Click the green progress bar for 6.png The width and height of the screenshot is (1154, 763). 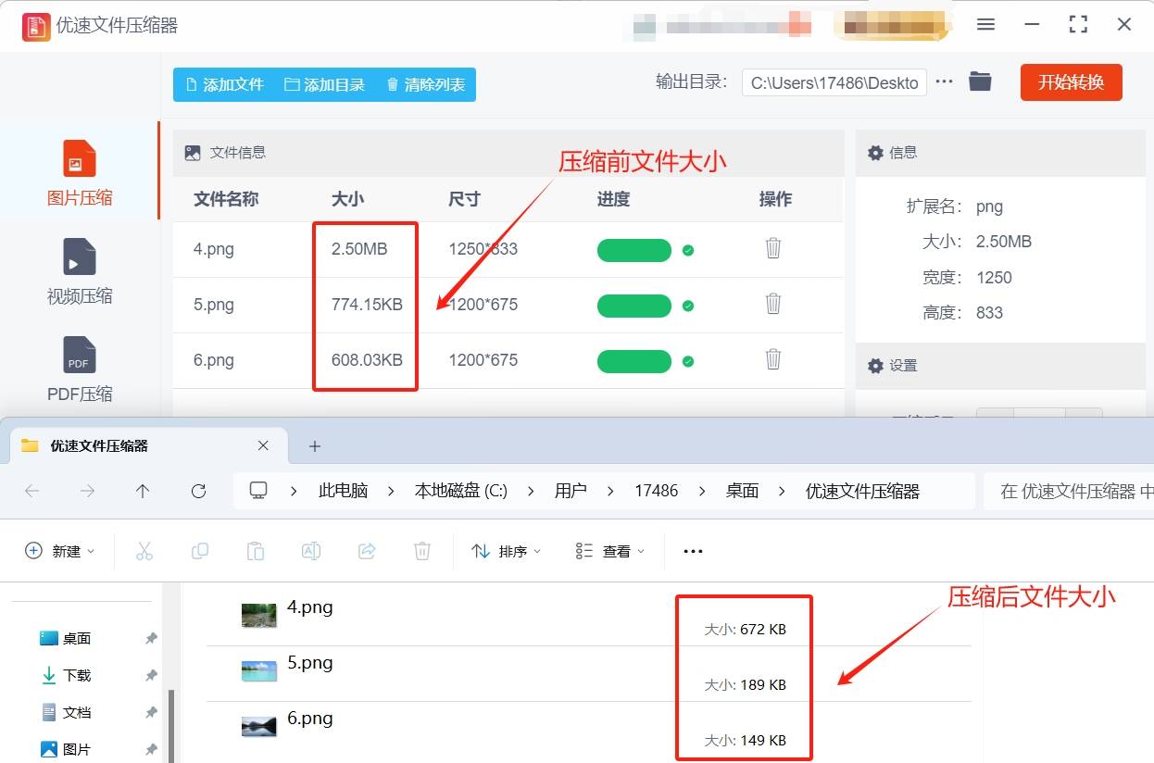pos(633,360)
